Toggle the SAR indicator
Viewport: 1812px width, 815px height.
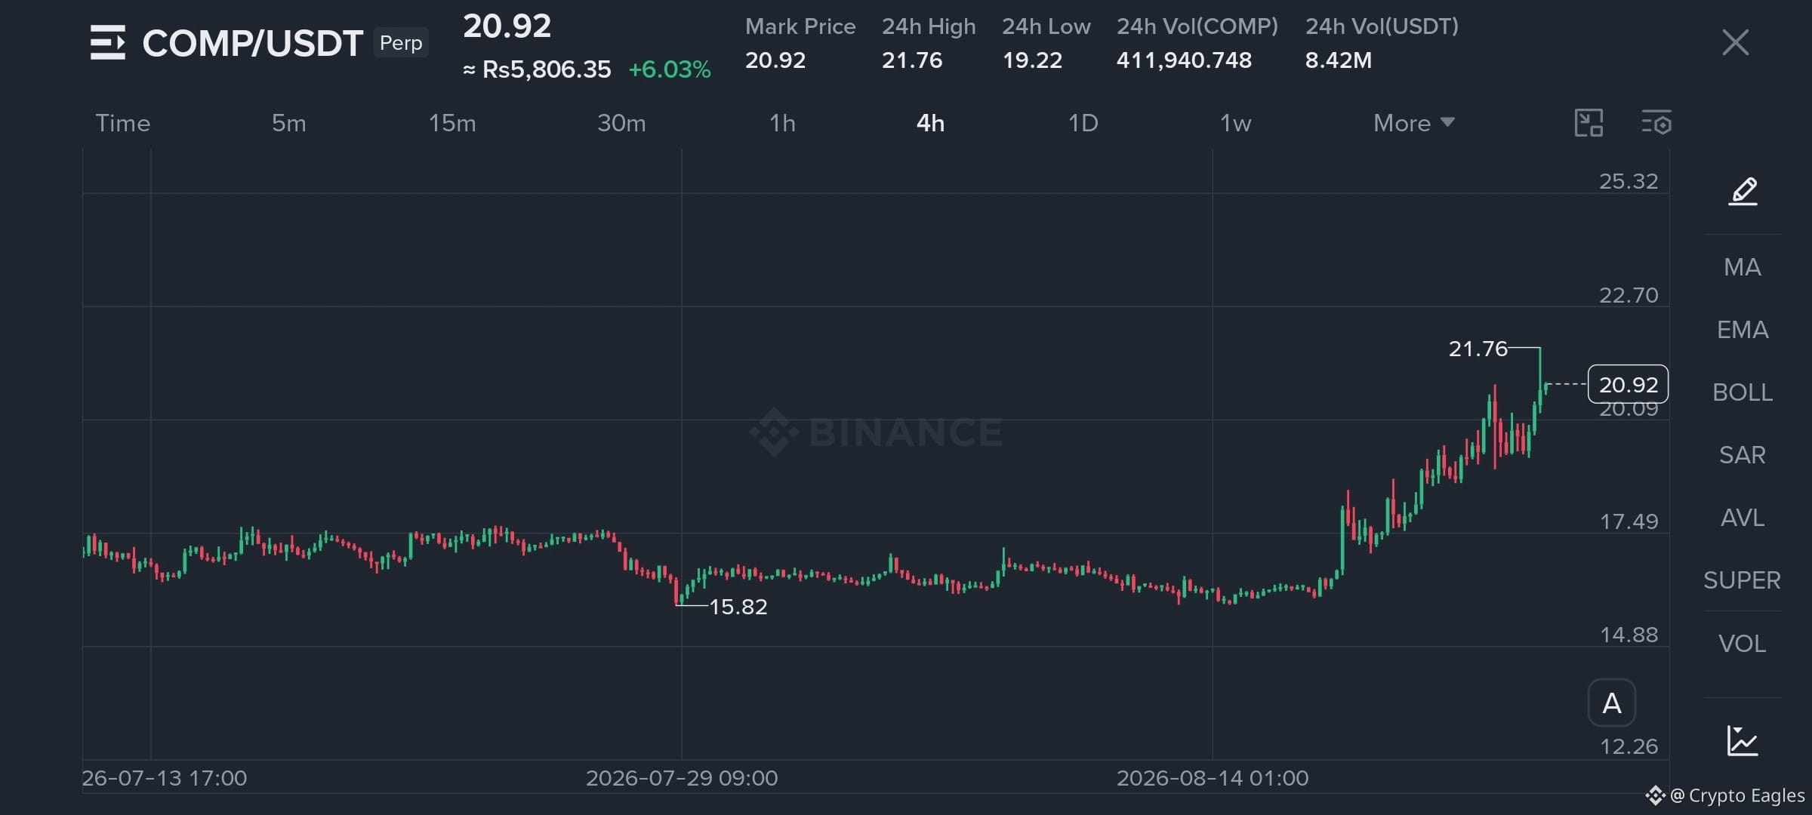1743,455
